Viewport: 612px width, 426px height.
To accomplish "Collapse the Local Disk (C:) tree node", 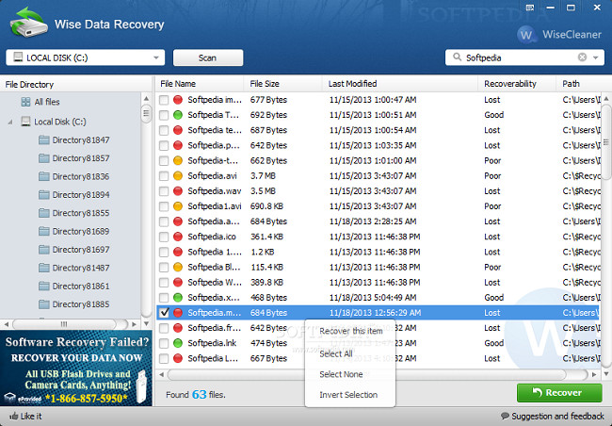I will tap(10, 122).
